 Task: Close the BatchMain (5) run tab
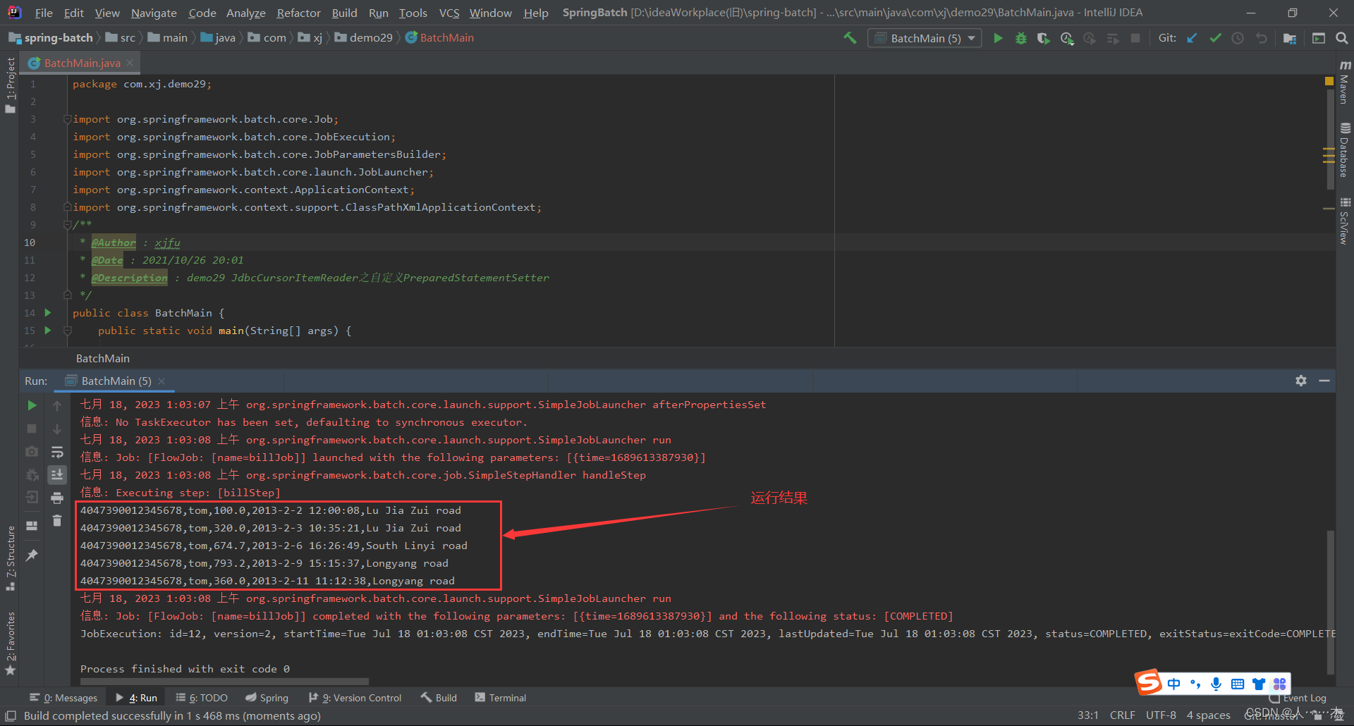[x=161, y=381]
